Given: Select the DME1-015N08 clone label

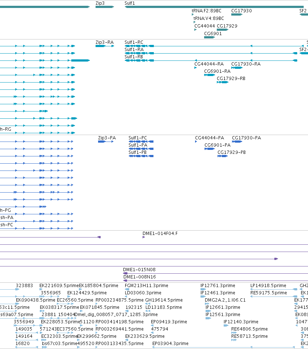Looking at the screenshot, I should point(139,270).
